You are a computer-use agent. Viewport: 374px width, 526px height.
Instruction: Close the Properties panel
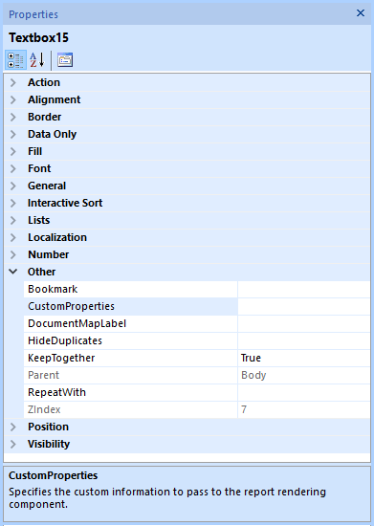pyautogui.click(x=361, y=13)
